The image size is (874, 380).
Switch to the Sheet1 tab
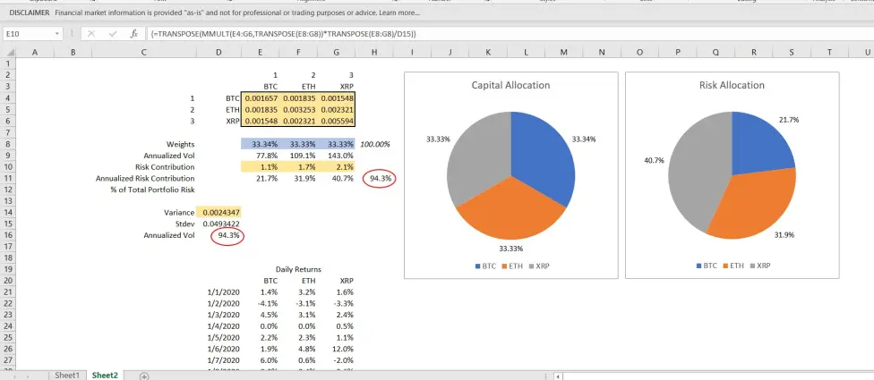[x=67, y=376]
